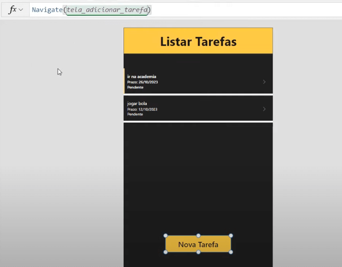Open the 'ir na academia' arrow chevron

tap(264, 82)
